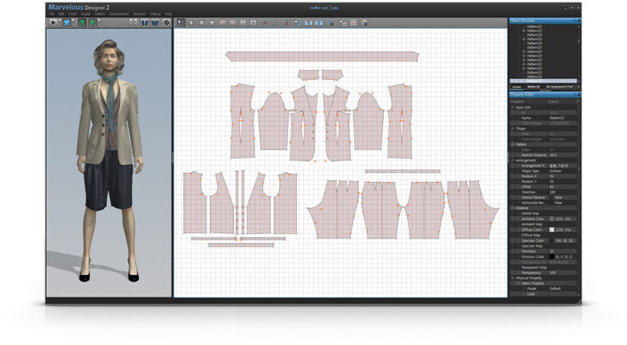Open the Preset Default dropdown
The image size is (627, 345).
pyautogui.click(x=562, y=289)
